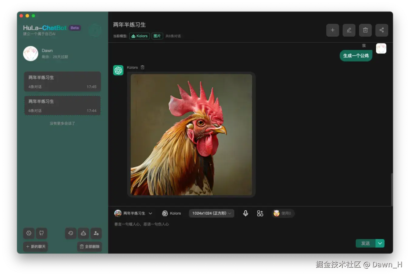Click the Kolors model selector above the input
This screenshot has width=410, height=276.
tap(171, 213)
